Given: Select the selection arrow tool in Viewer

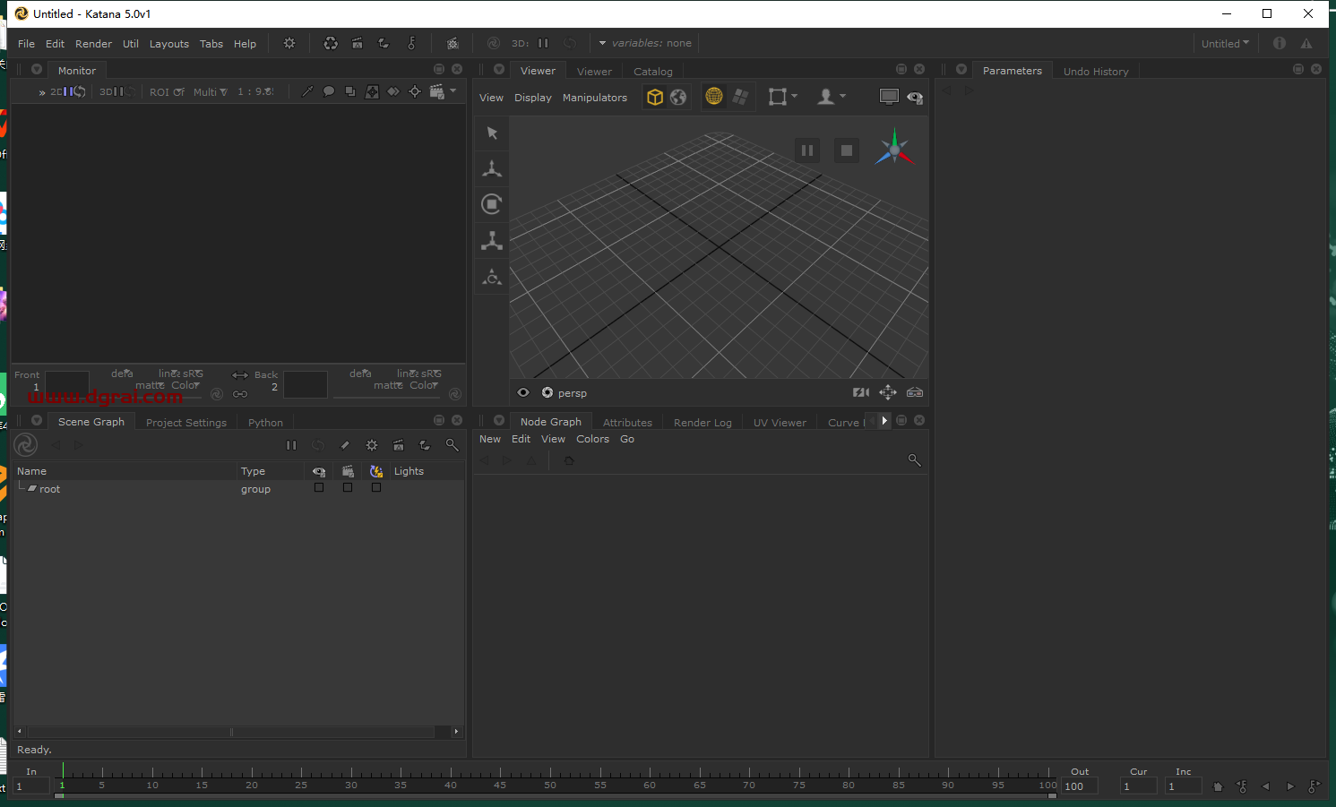Looking at the screenshot, I should pos(492,133).
